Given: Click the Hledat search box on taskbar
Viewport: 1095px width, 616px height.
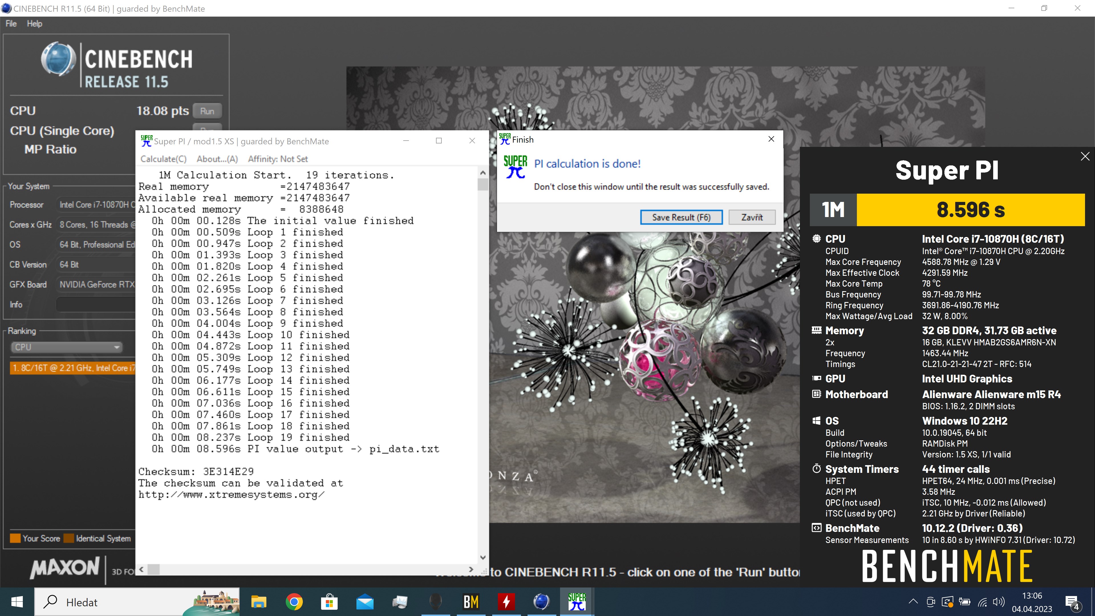Looking at the screenshot, I should point(137,601).
